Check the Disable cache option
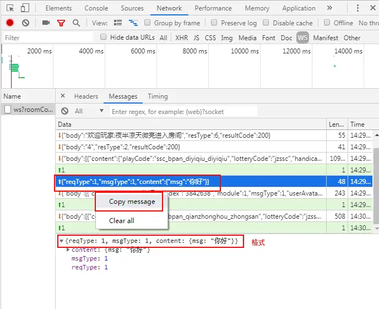The image size is (379, 309). coord(266,23)
